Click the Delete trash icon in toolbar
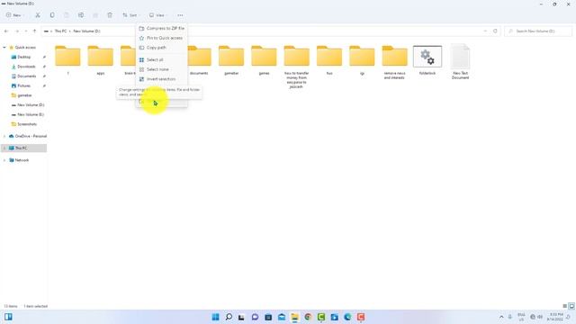Viewport: 576px width, 324px height. (110, 15)
